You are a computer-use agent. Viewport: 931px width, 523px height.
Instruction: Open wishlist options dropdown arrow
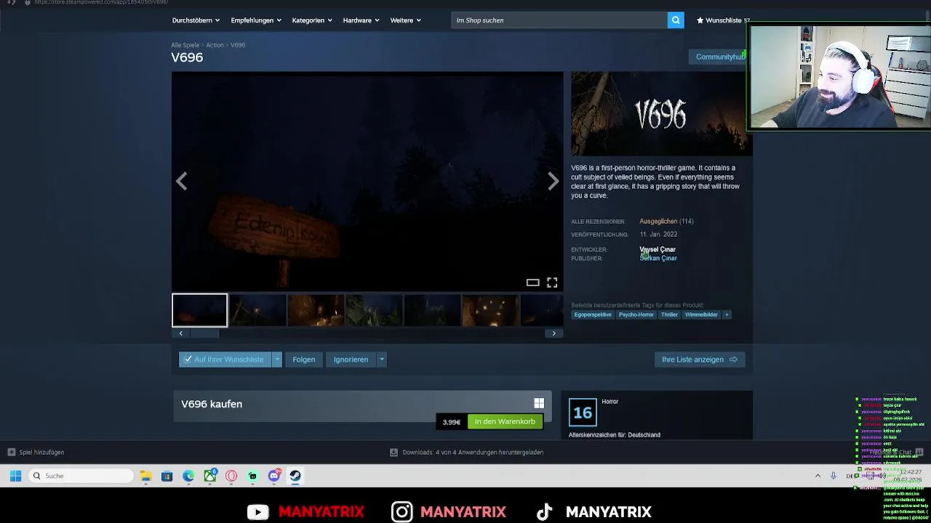[x=276, y=360]
